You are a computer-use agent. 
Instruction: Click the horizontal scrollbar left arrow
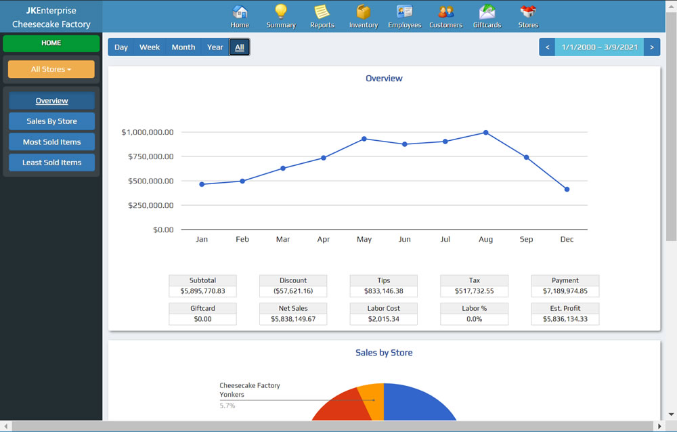pyautogui.click(x=5, y=426)
